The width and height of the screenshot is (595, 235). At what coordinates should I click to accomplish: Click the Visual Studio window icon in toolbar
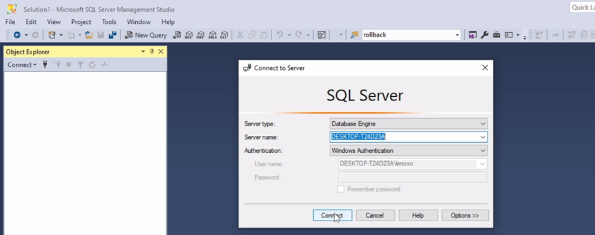(473, 35)
